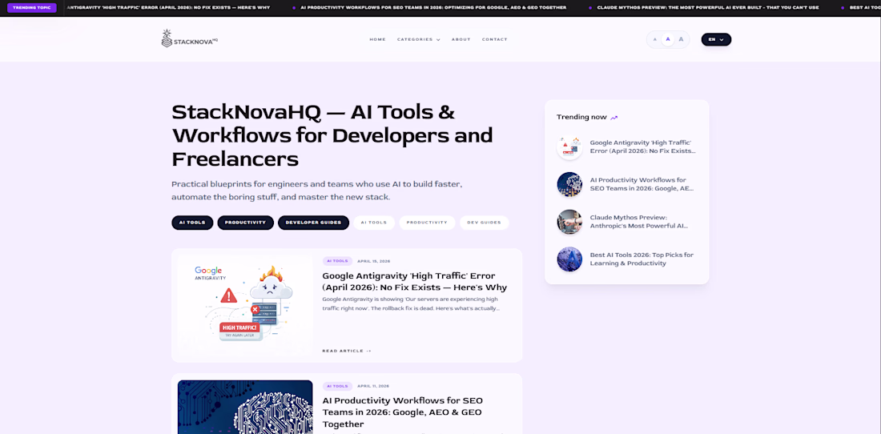This screenshot has height=434, width=881.
Task: Open the Google Antigravity article thumbnail
Action: coord(245,305)
